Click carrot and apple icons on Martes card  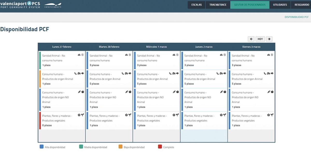129,92
